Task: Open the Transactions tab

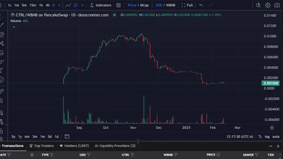Action: coord(12,146)
